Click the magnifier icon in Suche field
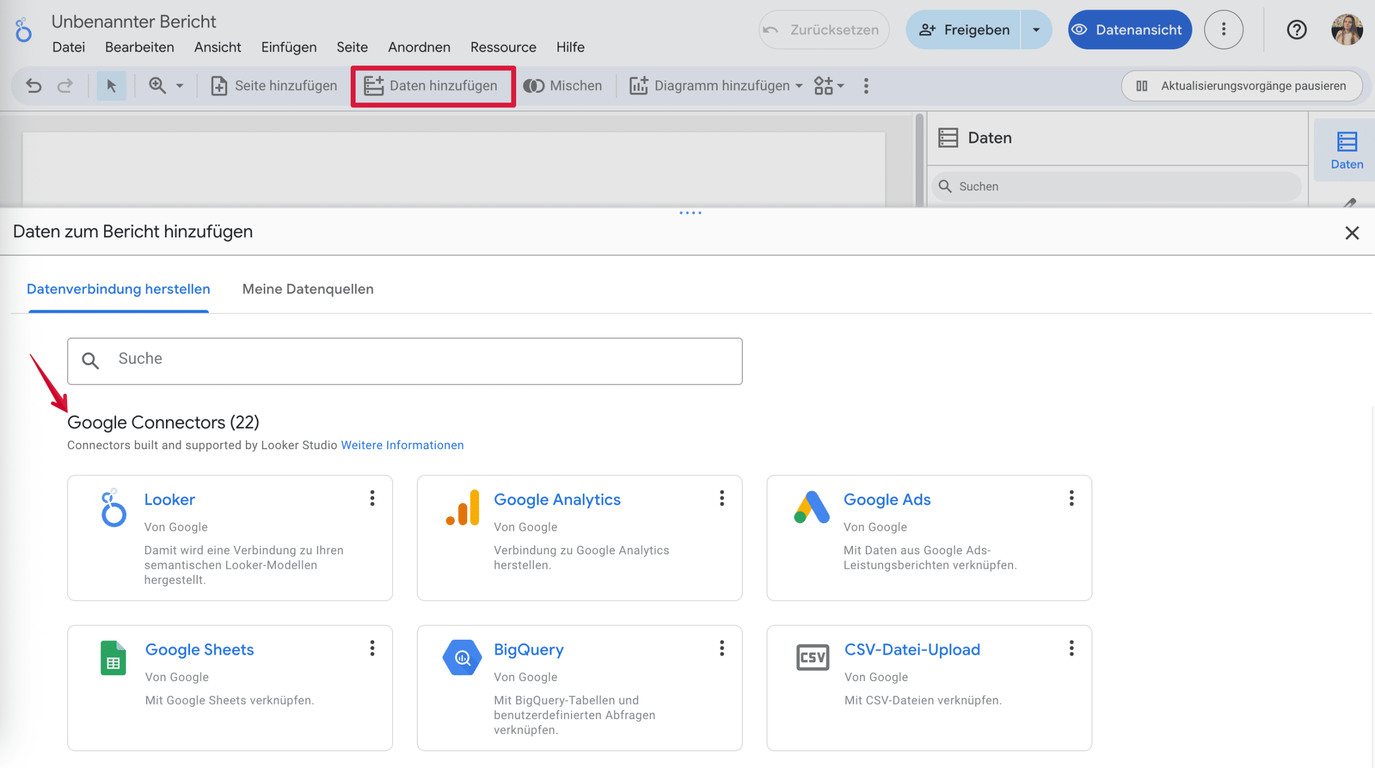The width and height of the screenshot is (1375, 768). 90,361
